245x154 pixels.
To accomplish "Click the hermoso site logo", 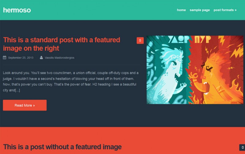I will click(x=17, y=10).
